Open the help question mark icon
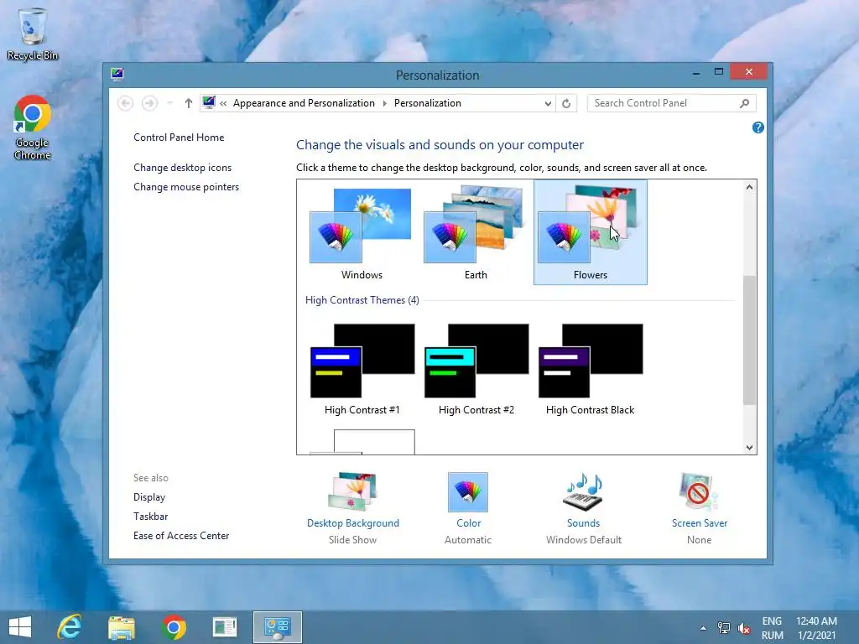This screenshot has height=644, width=859. click(x=758, y=127)
